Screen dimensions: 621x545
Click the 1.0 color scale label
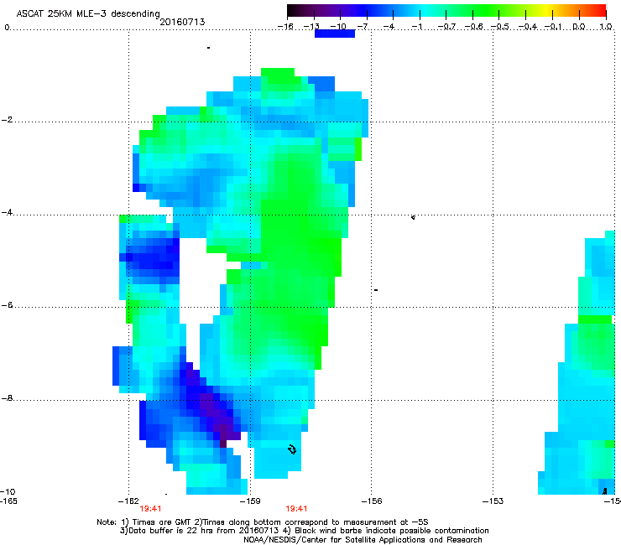click(x=606, y=27)
